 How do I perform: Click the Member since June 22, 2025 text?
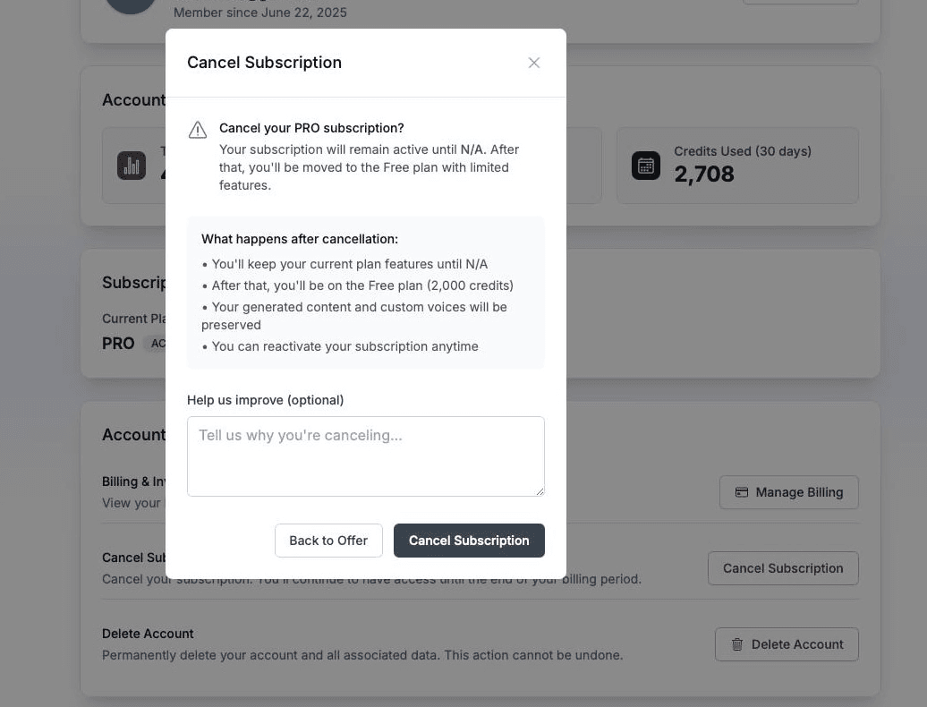259,13
